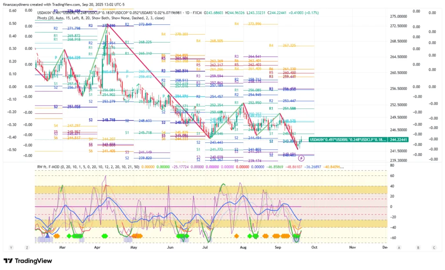Image resolution: width=445 pixels, height=270 pixels.
Task: Click the 268.50000 price scale label
Action: [399, 41]
